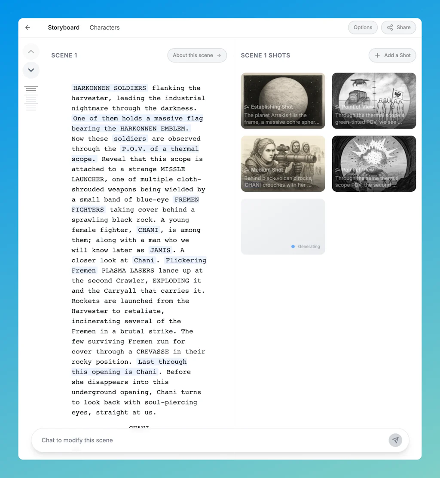The image size is (440, 478).
Task: Open the Point of View harvester soldiers thumbnail
Action: click(374, 101)
